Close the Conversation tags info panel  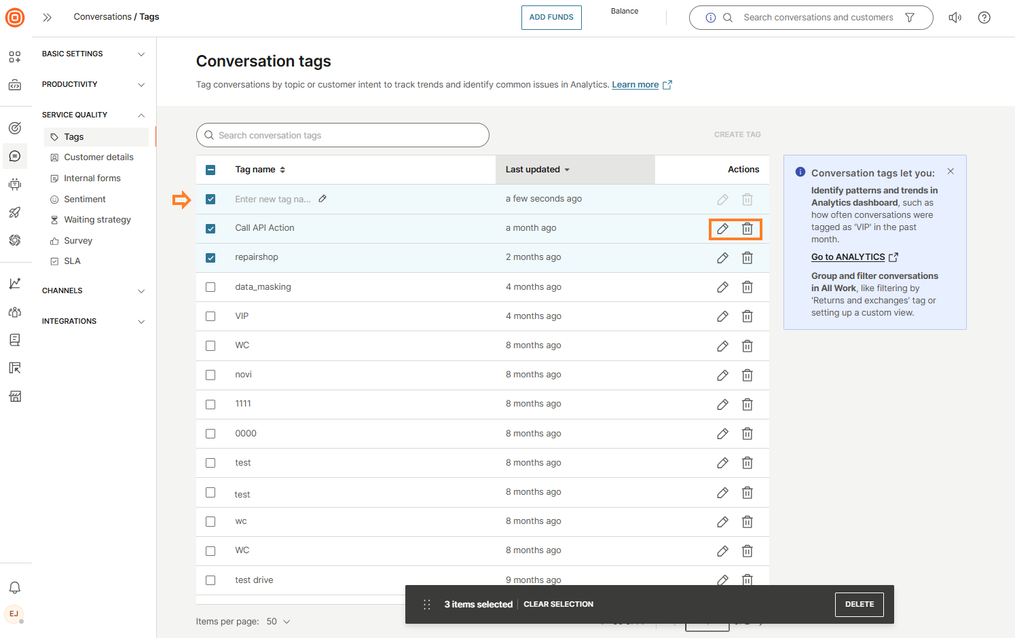951,172
